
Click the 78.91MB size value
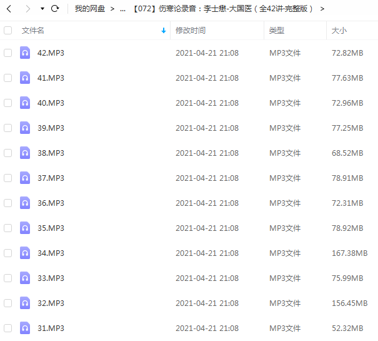point(347,178)
